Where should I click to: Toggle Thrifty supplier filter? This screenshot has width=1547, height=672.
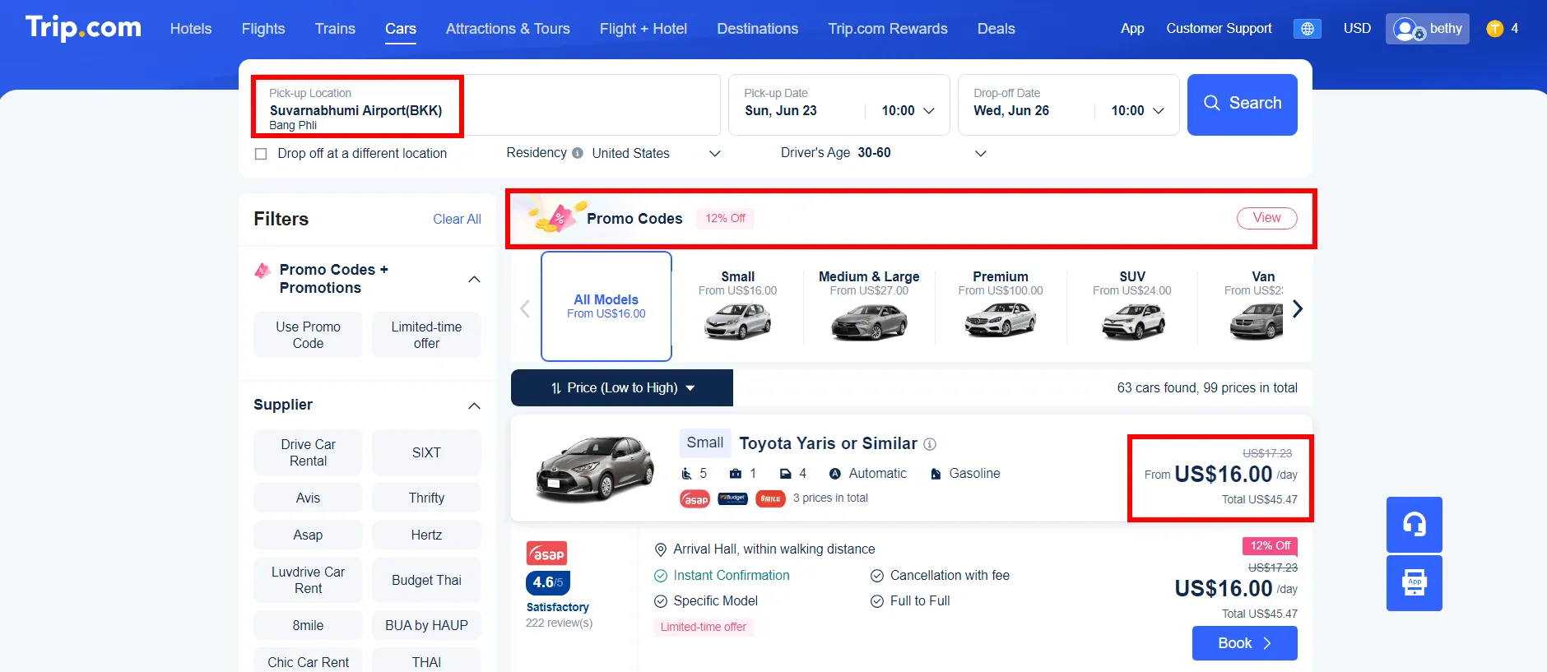(426, 498)
